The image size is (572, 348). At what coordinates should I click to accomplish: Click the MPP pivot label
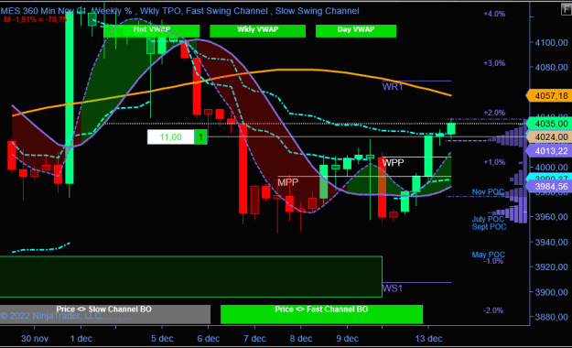(287, 182)
